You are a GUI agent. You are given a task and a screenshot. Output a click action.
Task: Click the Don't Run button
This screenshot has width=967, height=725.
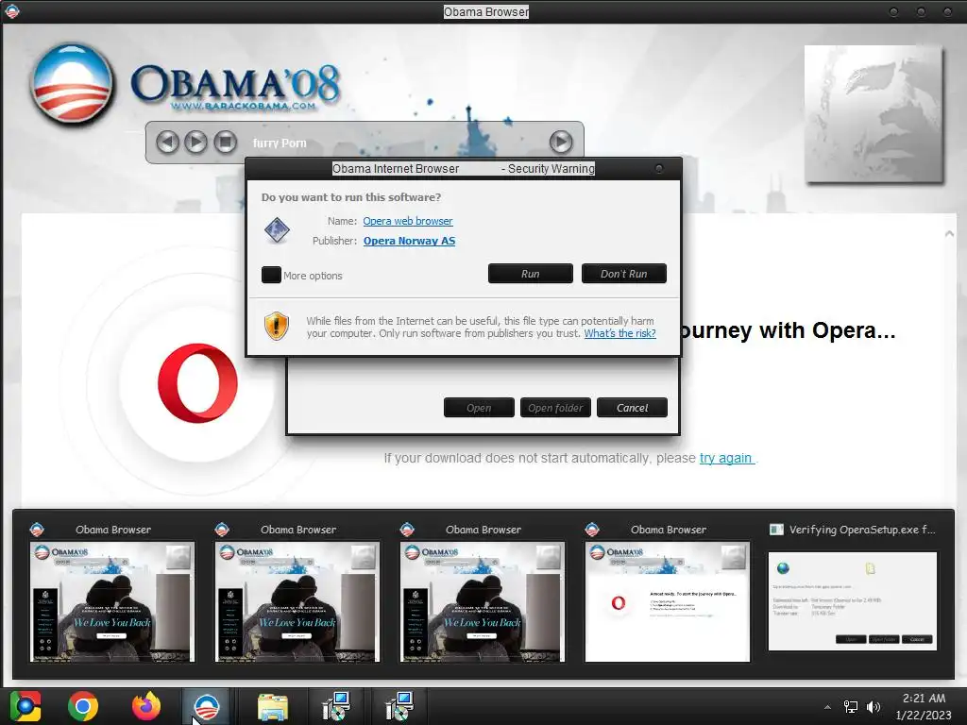(623, 274)
